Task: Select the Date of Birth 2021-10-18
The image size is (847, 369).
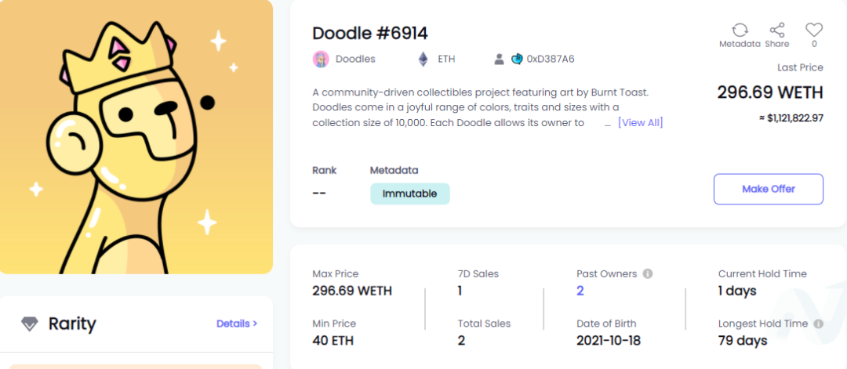Action: 609,341
